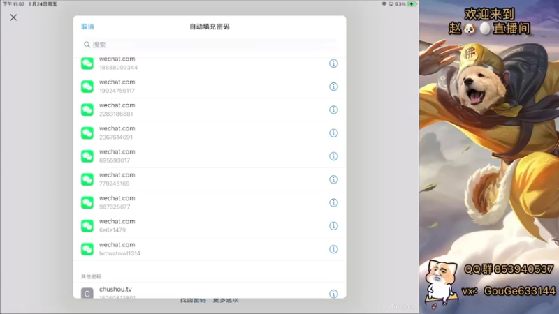Screen dimensions: 559x314
Task: Tap Wi-Fi icon in status bar
Action: [x=384, y=4]
